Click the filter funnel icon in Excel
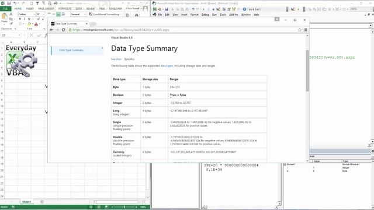Image resolution: width=374 pixels, height=210 pixels. coord(37,3)
